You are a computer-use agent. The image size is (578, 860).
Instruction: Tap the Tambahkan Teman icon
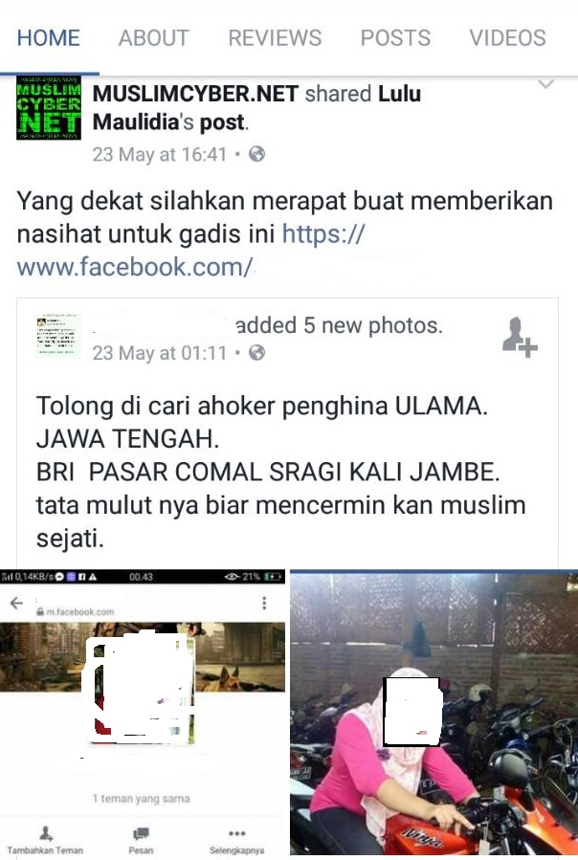[46, 833]
